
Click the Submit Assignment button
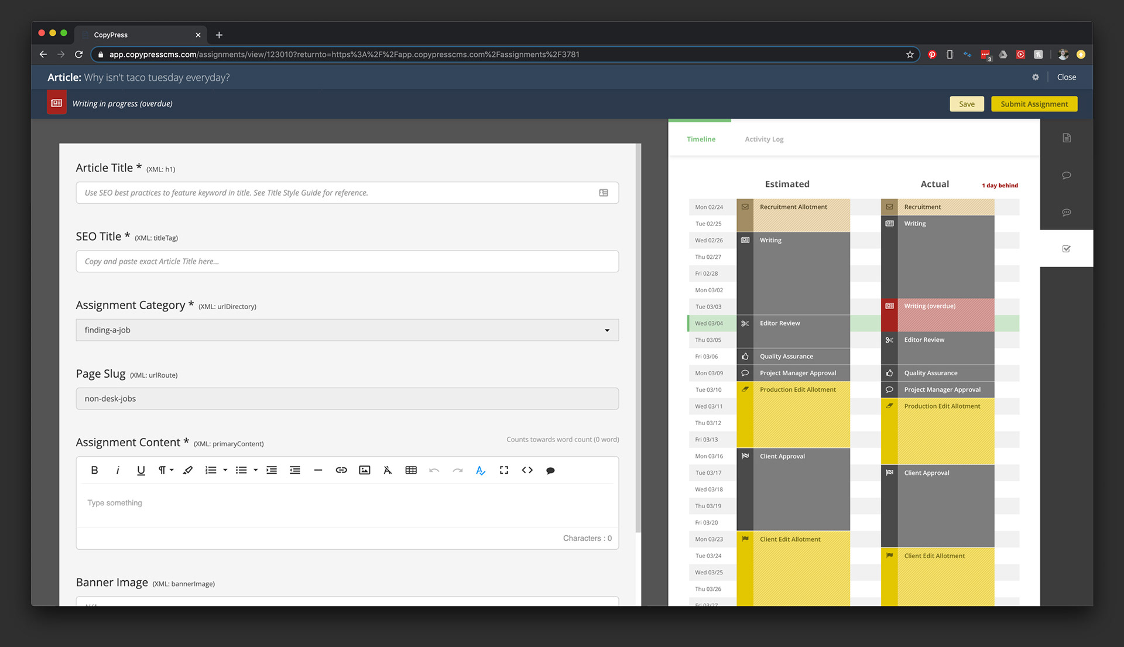pyautogui.click(x=1034, y=104)
